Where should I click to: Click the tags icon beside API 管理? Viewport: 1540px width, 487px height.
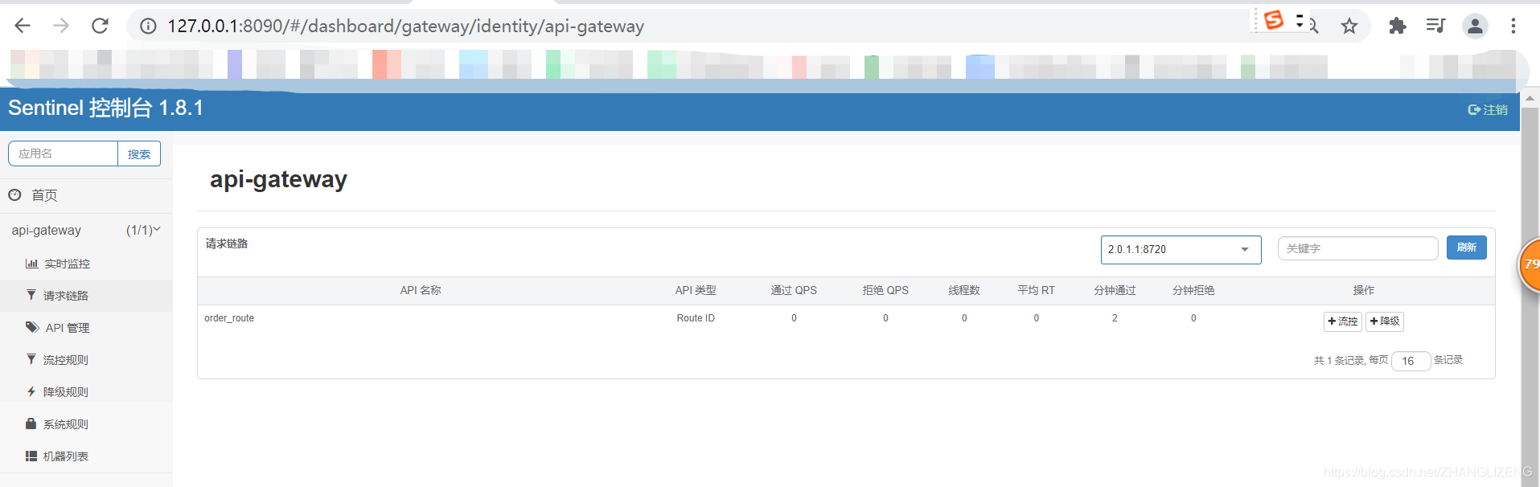coord(32,327)
